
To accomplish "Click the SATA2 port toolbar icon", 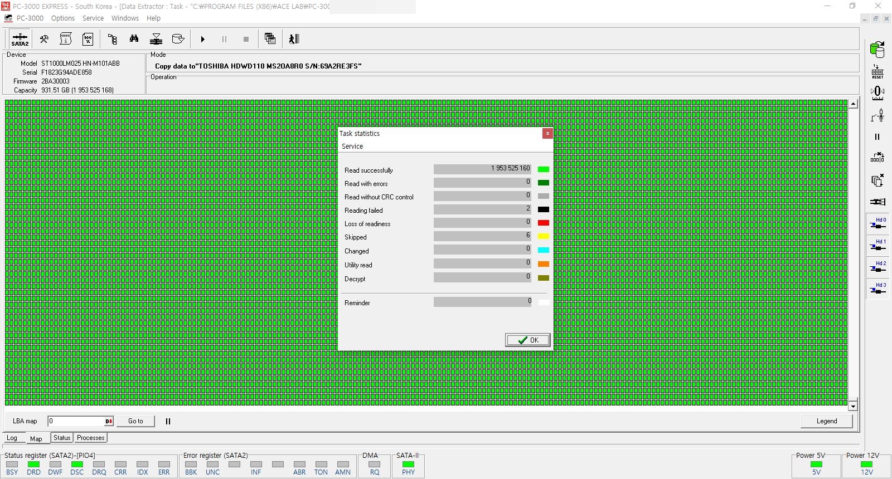I will coord(20,39).
